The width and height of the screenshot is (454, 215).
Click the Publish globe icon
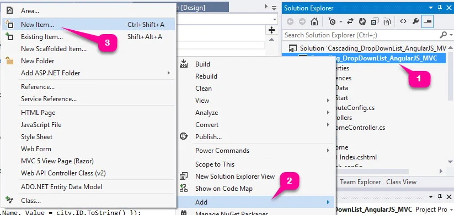click(x=184, y=136)
